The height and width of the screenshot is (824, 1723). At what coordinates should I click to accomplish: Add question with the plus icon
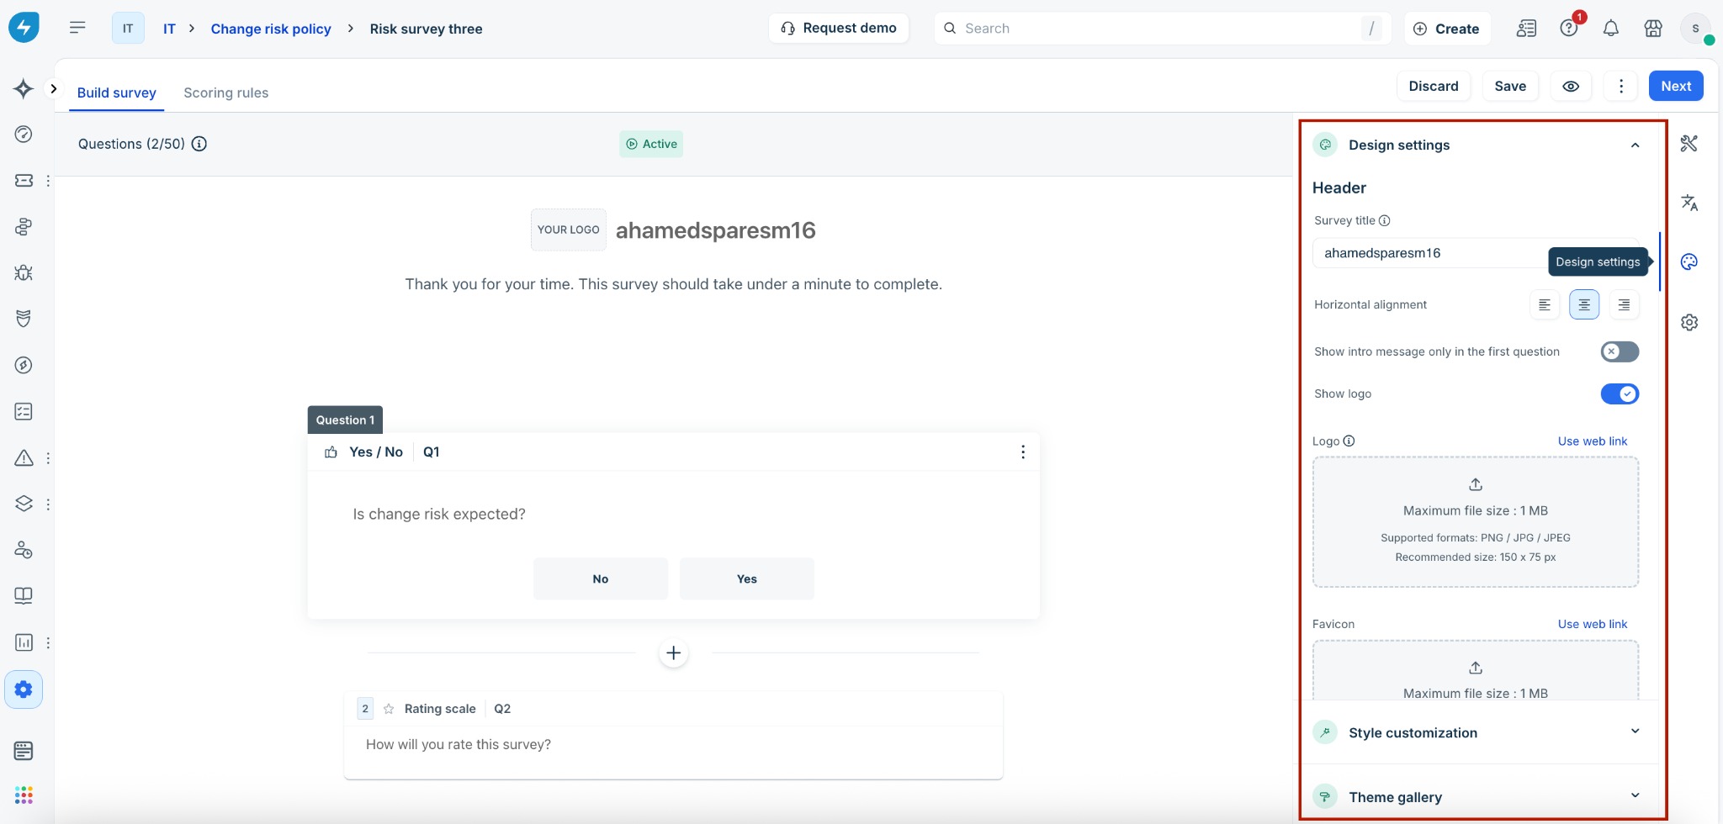click(x=673, y=652)
